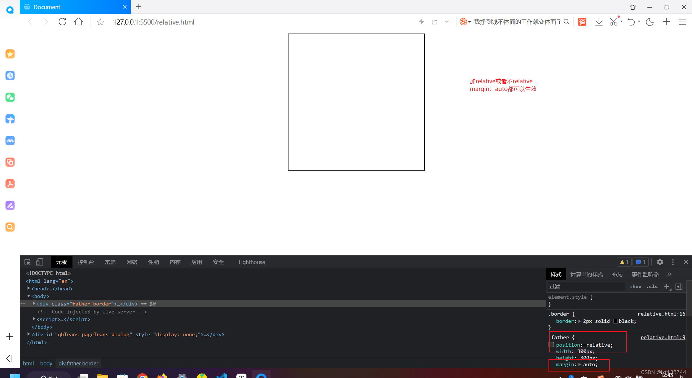Open the address bar dropdown chevron

tap(447, 22)
